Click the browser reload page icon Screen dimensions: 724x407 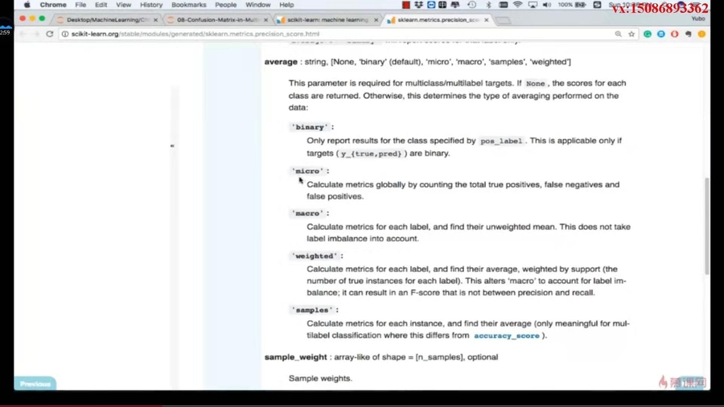[50, 35]
